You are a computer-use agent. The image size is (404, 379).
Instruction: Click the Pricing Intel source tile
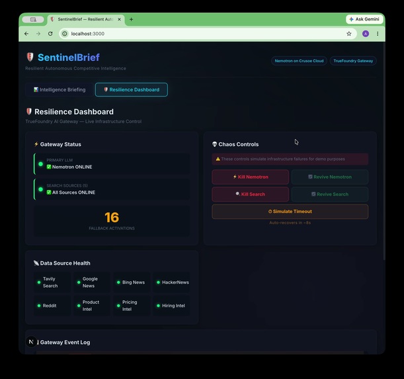(132, 306)
